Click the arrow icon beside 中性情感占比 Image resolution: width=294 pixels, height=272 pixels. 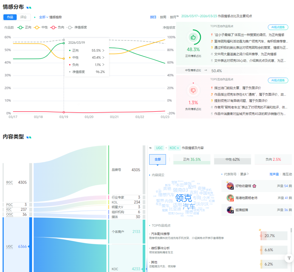206,70
